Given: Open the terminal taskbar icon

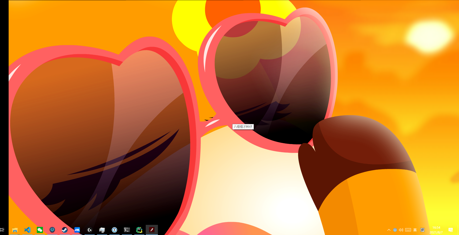Looking at the screenshot, I should [x=127, y=230].
